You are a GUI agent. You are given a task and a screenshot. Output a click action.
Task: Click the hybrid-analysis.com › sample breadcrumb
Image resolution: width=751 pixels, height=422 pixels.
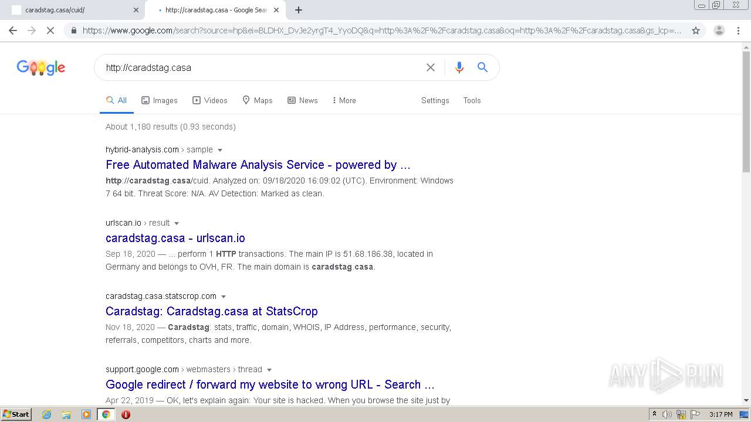point(159,149)
